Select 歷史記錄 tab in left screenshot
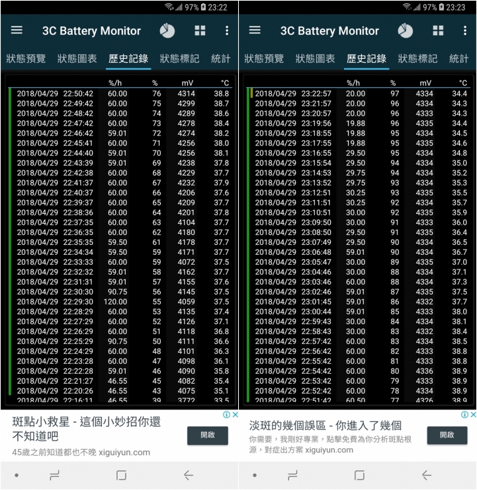The width and height of the screenshot is (477, 490). pyautogui.click(x=128, y=58)
